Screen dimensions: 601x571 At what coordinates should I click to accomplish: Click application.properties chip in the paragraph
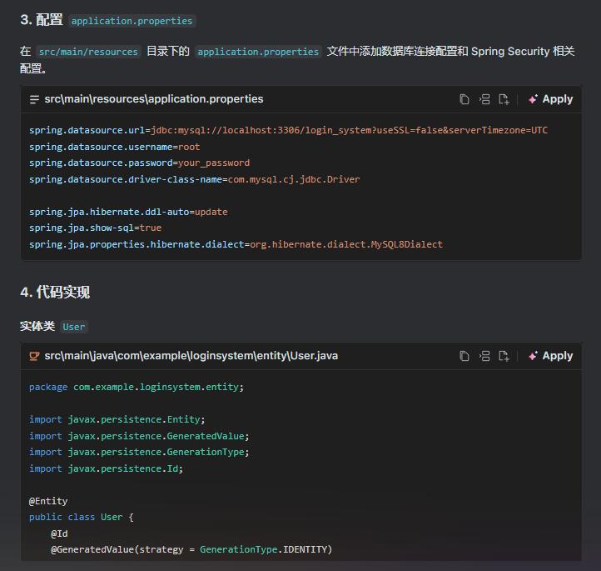(x=258, y=52)
